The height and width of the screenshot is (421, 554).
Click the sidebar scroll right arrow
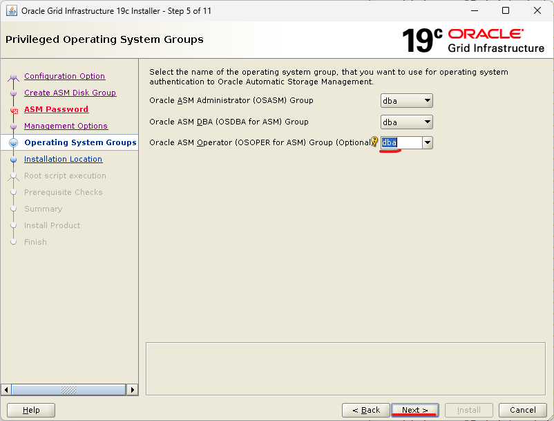[133, 390]
